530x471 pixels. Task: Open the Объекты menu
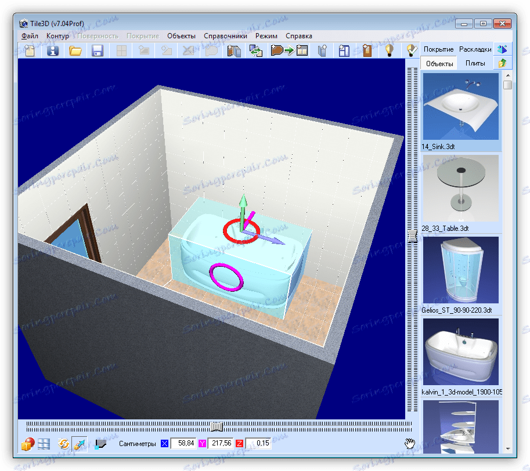tap(181, 36)
